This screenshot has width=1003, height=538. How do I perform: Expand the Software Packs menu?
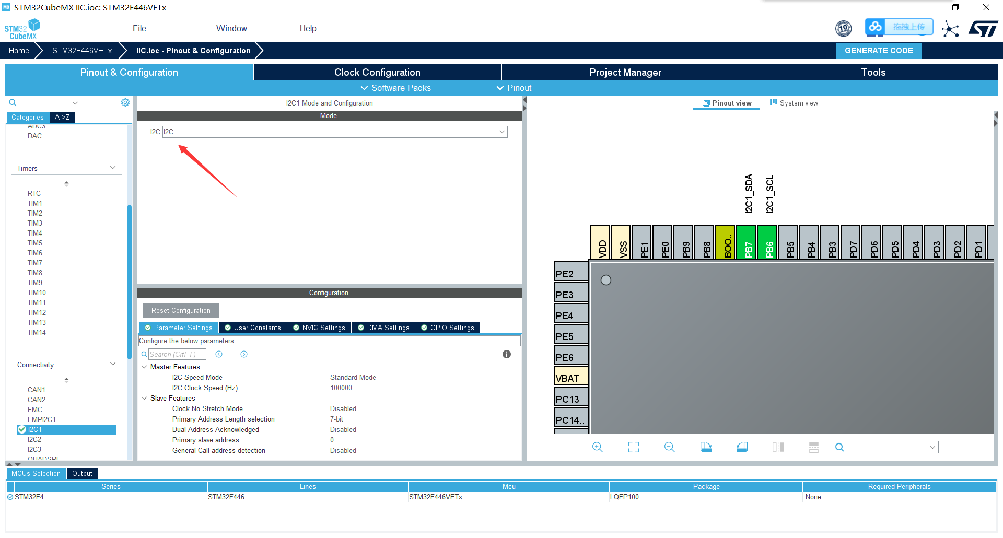coord(395,88)
